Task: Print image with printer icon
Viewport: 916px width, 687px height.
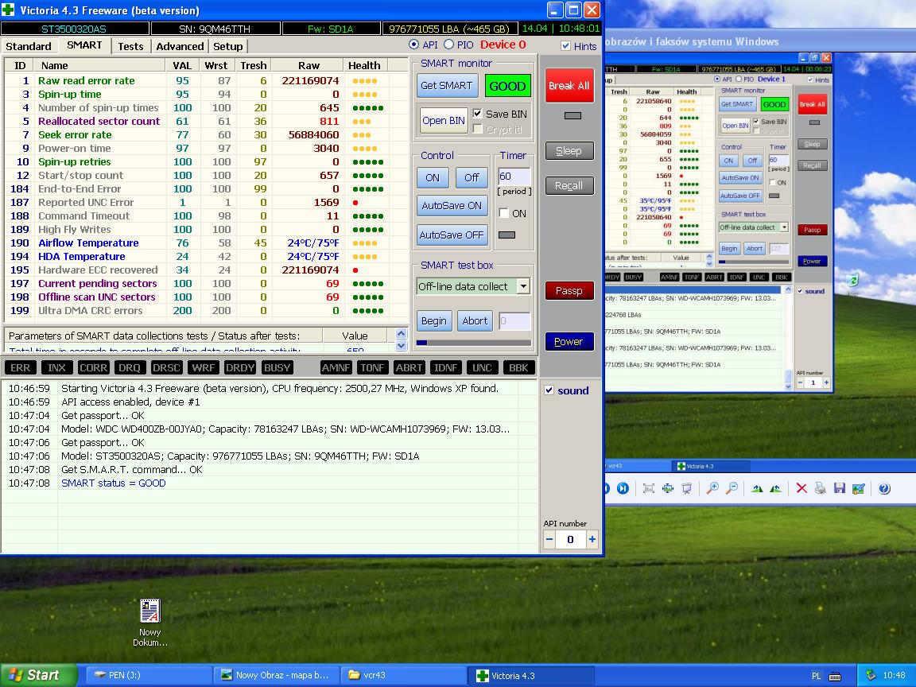Action: point(821,488)
